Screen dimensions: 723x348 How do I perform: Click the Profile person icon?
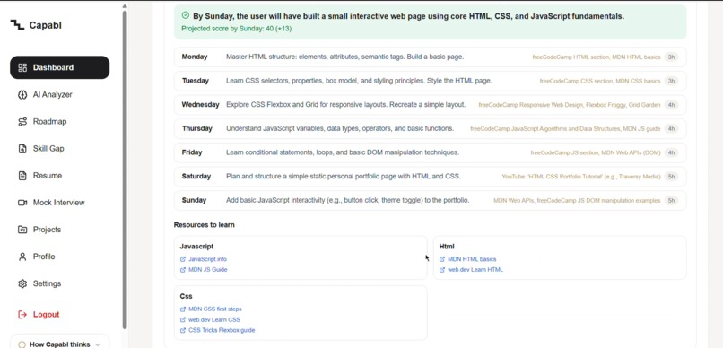click(x=22, y=257)
